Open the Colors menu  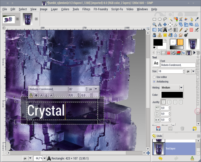(65, 9)
